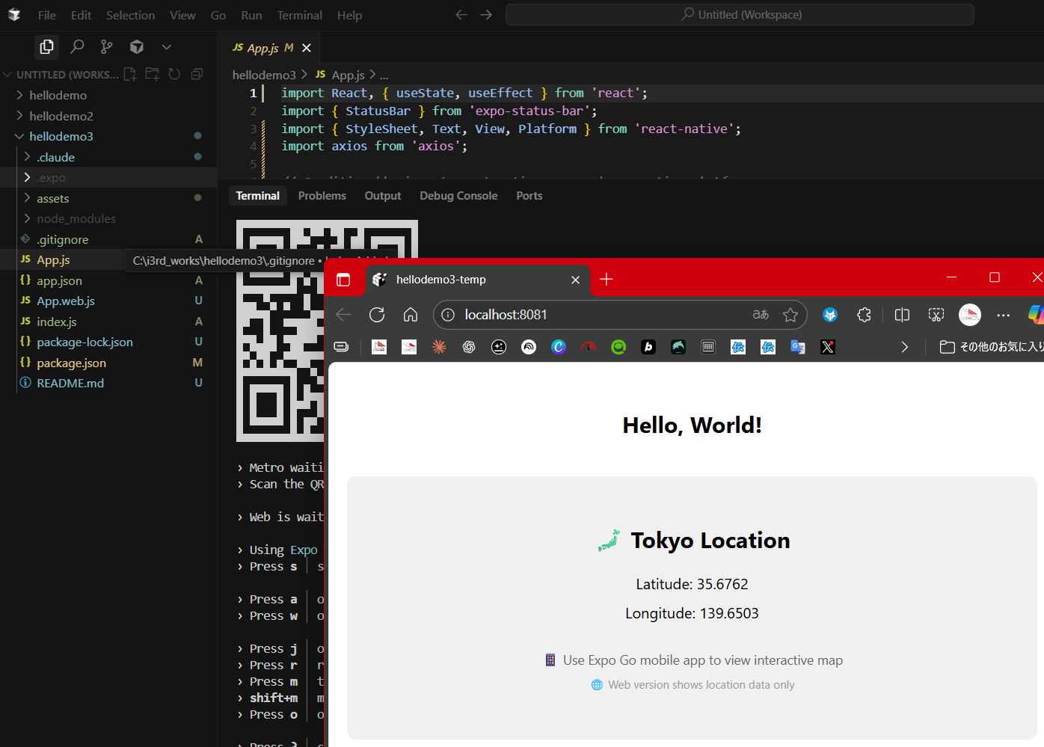Close the App.js editor tab

tap(307, 48)
